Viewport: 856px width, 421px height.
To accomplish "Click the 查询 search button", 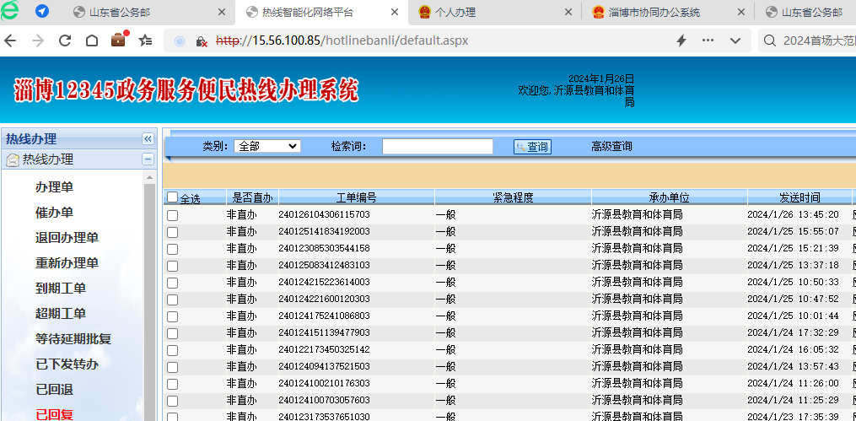I will [x=532, y=147].
